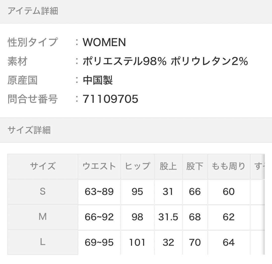272x264 pixels.
Task: Click the ウエスト column header
Action: [x=99, y=166]
